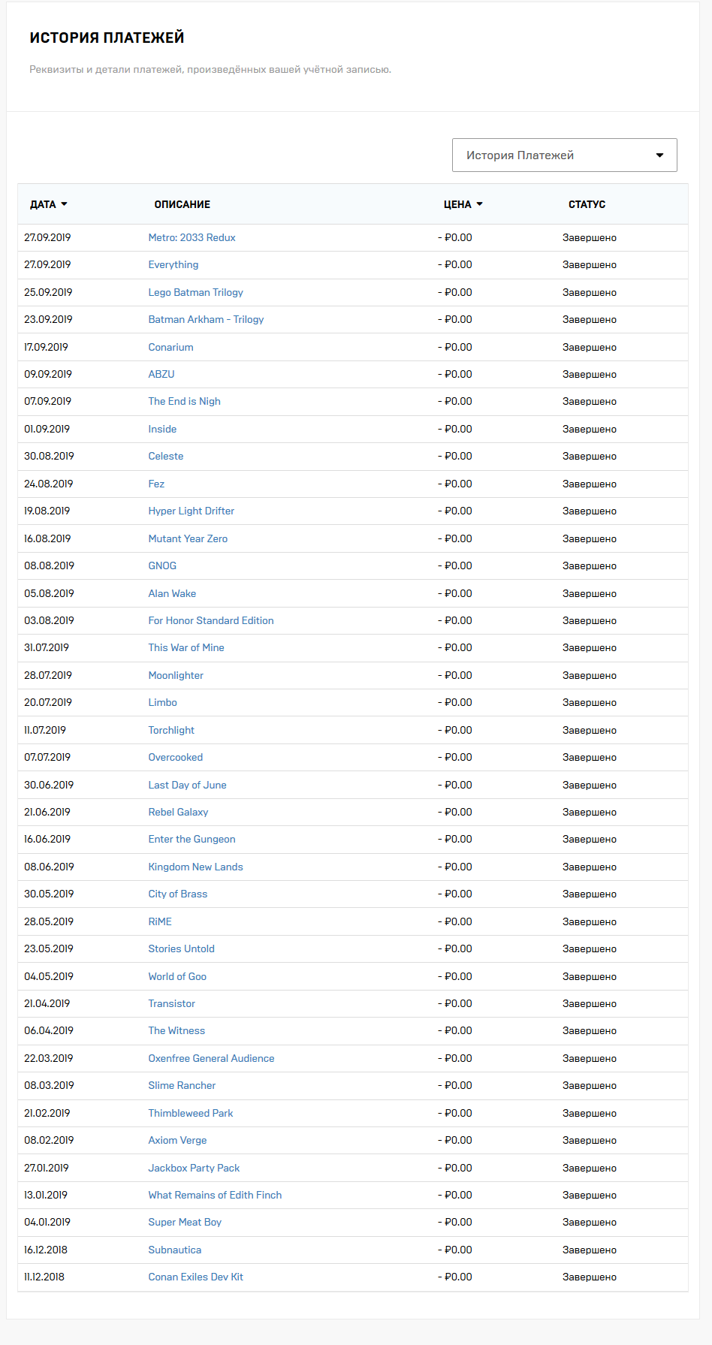712x1345 pixels.
Task: Sort by ДАТА column arrow
Action: (64, 204)
